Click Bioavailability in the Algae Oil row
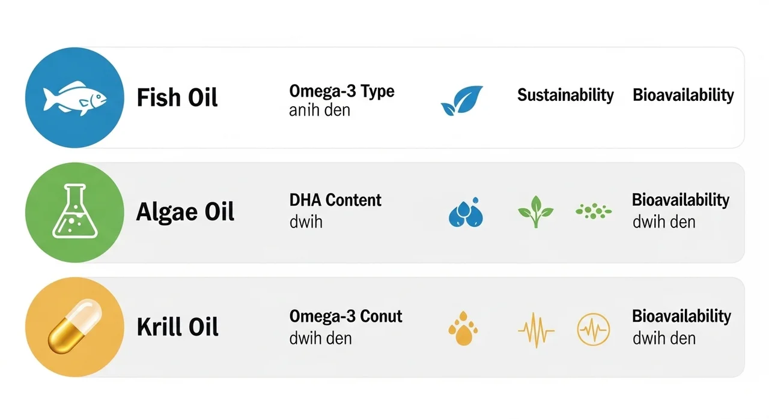This screenshot has height=419, width=769. click(680, 200)
